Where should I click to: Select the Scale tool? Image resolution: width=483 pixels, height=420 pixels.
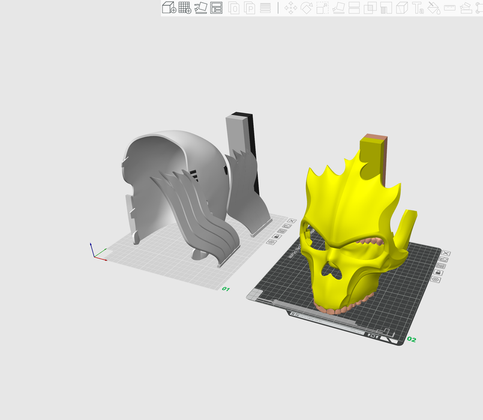point(323,8)
